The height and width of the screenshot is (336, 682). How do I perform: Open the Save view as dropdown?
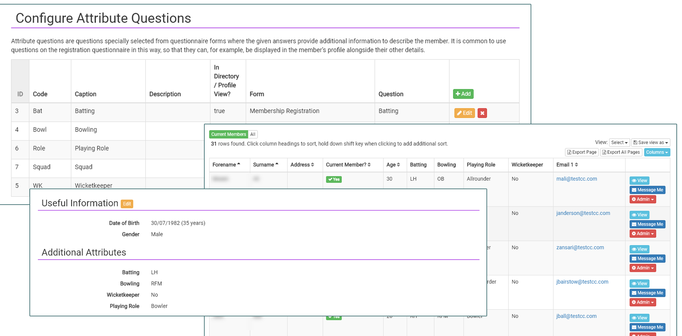pyautogui.click(x=650, y=143)
